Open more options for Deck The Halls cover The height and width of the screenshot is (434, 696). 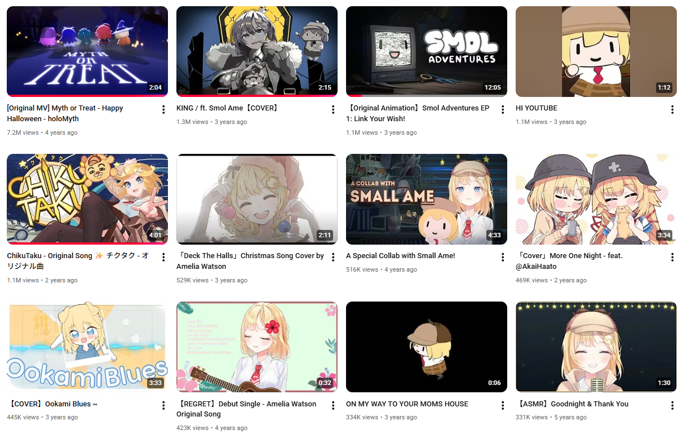pyautogui.click(x=333, y=258)
